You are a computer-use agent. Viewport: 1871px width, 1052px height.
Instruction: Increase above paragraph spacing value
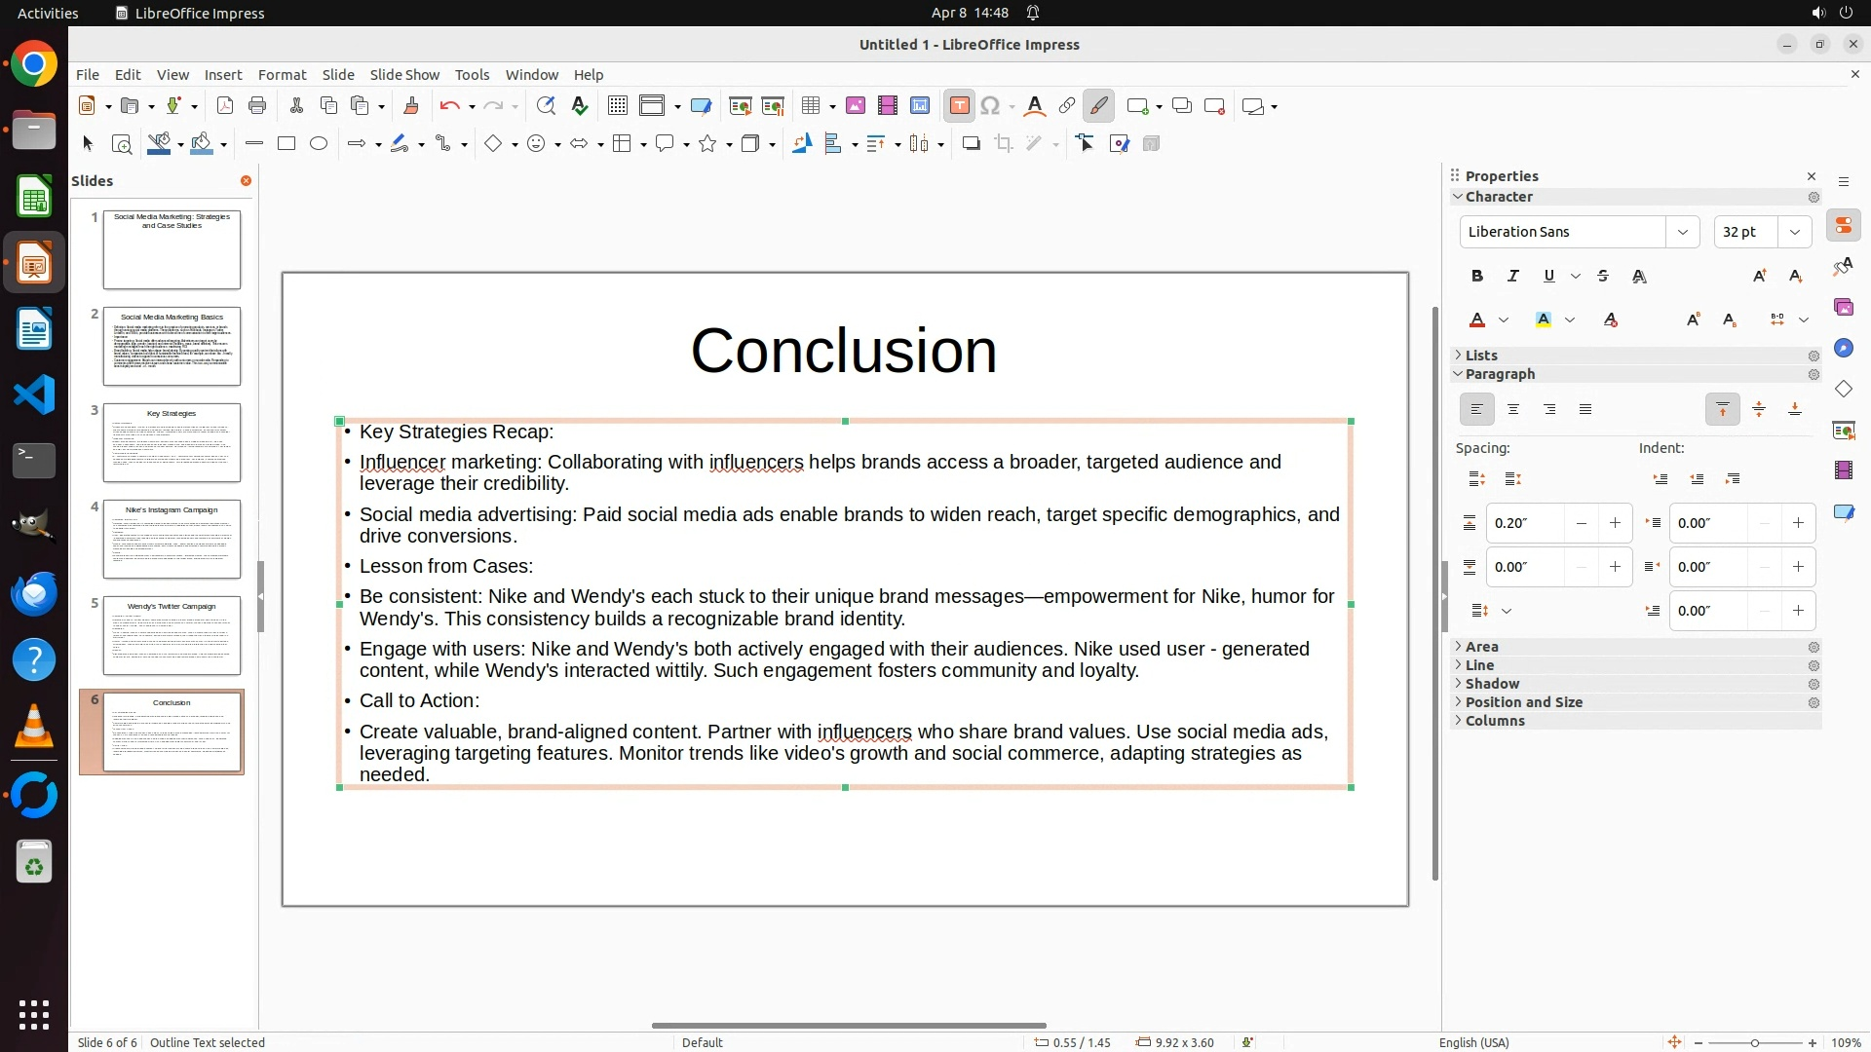pyautogui.click(x=1615, y=523)
